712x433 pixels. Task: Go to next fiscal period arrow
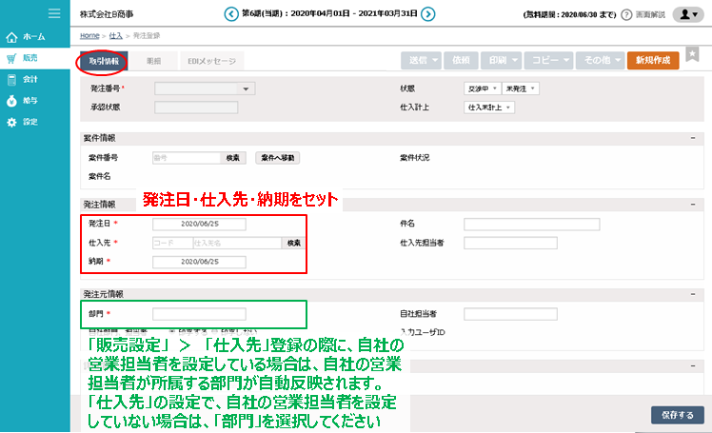coord(428,13)
